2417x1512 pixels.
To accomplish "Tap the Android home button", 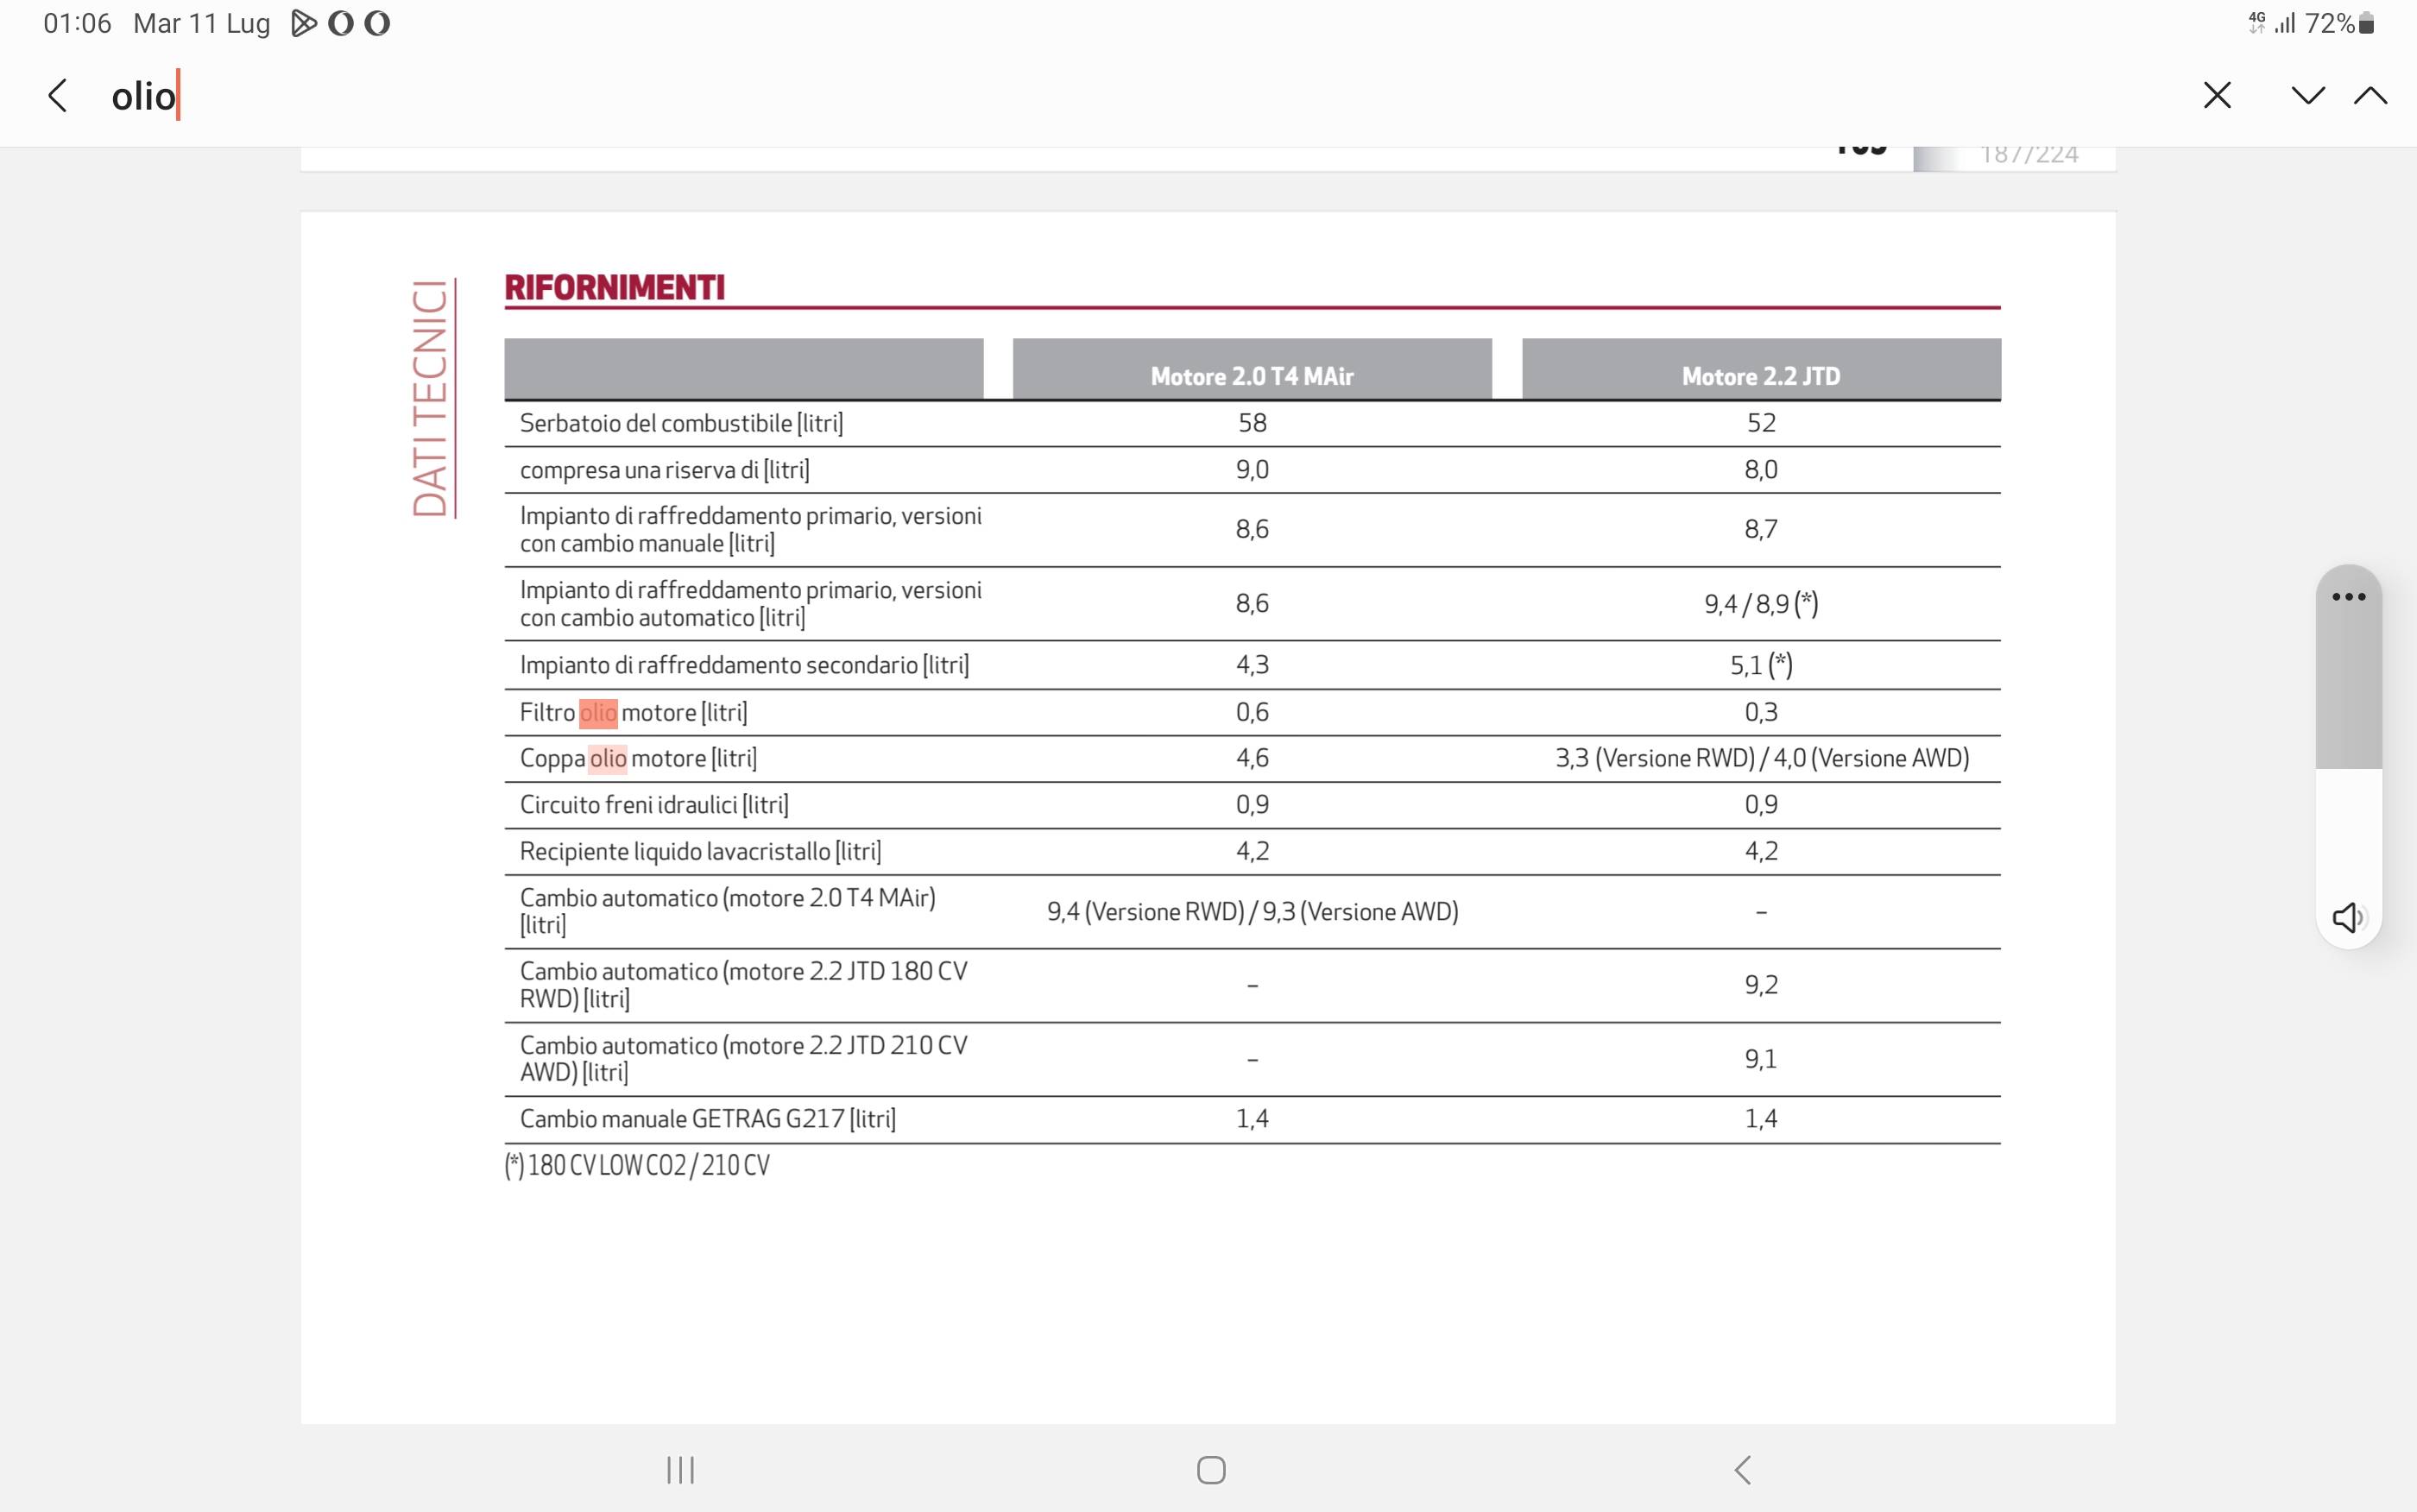I will coord(1211,1469).
